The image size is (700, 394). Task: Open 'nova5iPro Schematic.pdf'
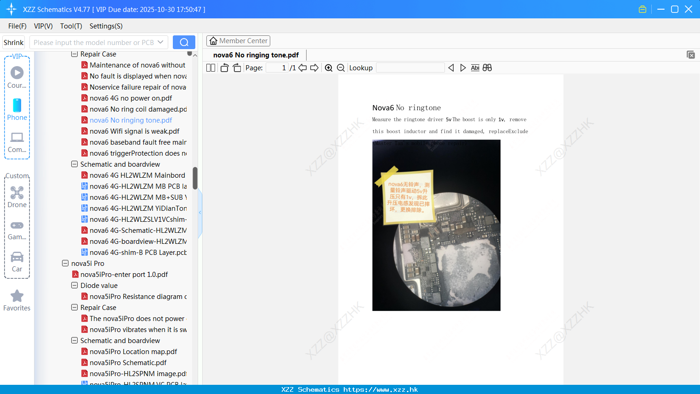tap(124, 363)
